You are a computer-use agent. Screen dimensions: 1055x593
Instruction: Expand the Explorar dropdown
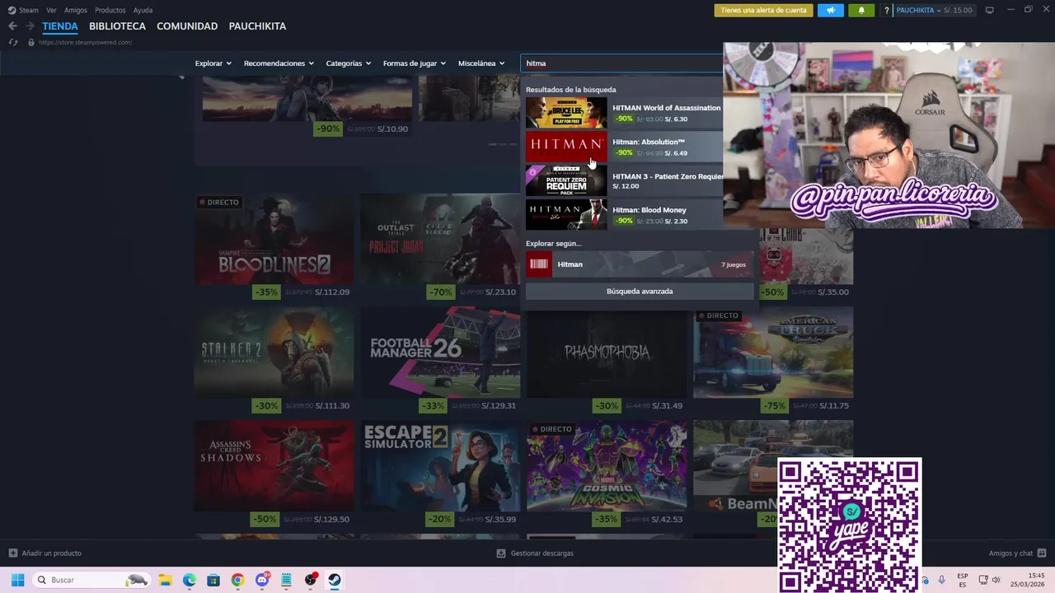213,63
